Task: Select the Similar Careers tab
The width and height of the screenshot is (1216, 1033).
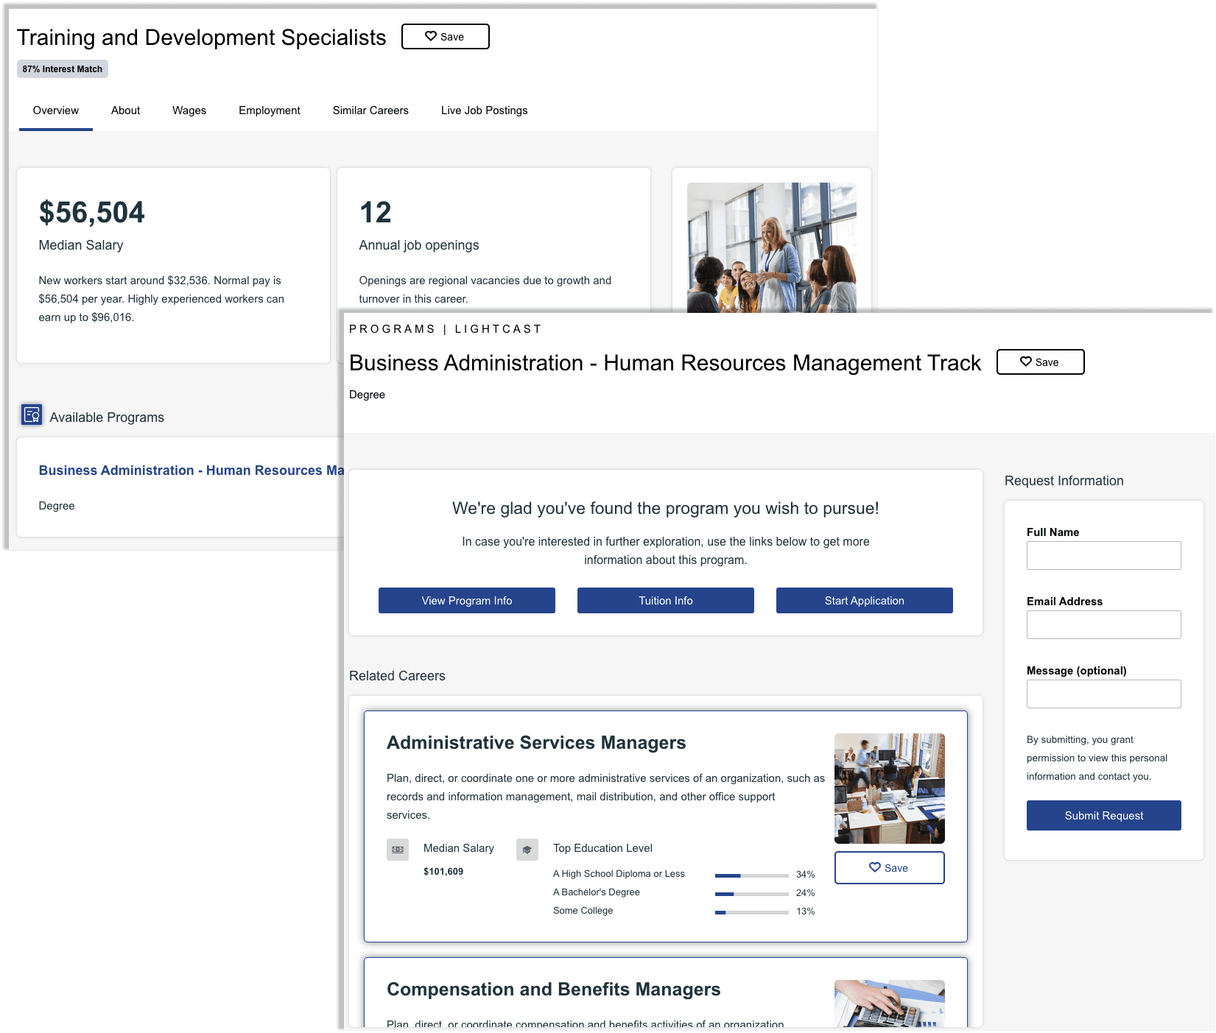Action: [370, 110]
